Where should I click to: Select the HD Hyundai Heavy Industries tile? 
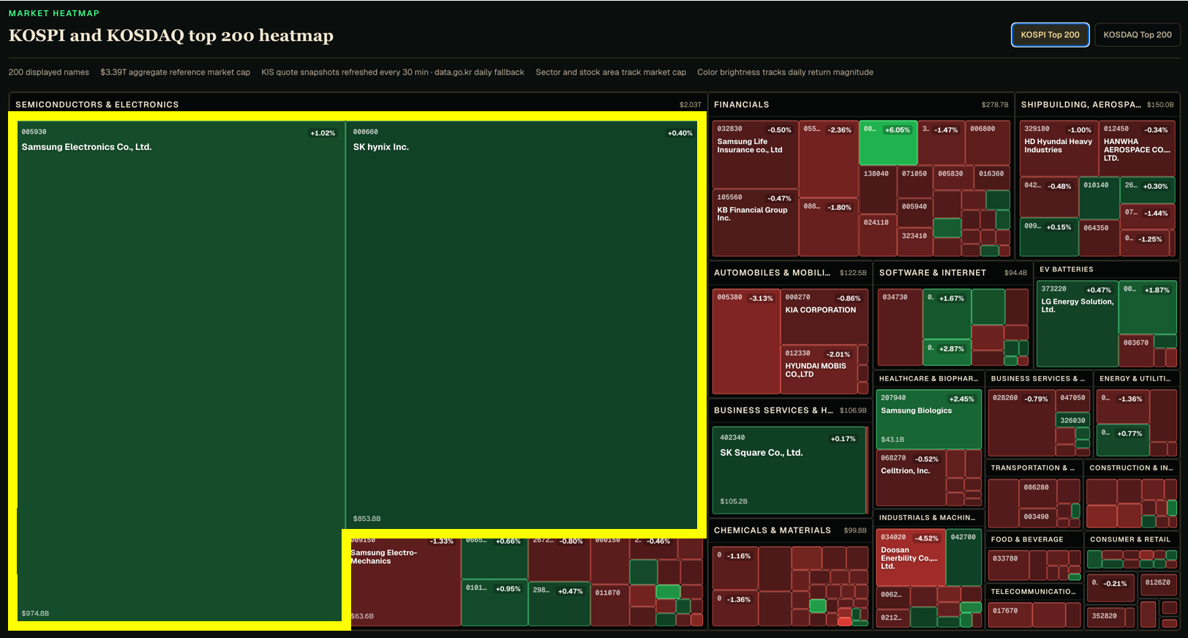coord(1059,149)
